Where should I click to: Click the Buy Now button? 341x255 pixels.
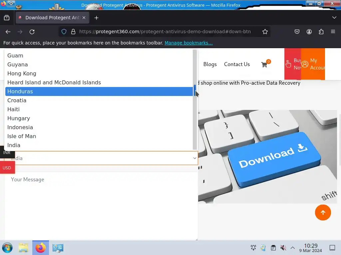click(x=293, y=64)
